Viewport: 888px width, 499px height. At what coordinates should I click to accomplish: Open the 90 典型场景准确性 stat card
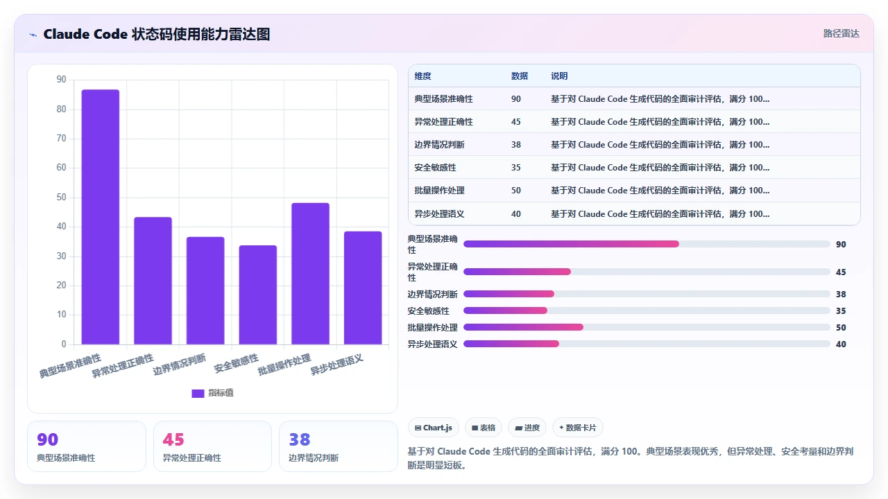[x=87, y=446]
